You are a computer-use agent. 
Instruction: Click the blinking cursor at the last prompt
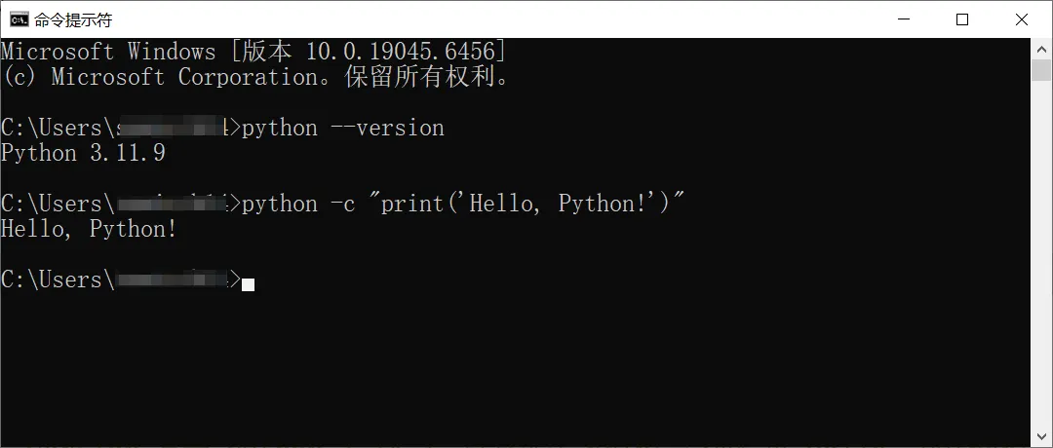pos(248,283)
